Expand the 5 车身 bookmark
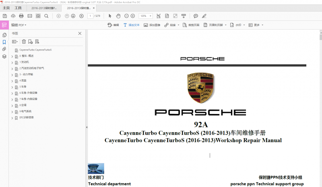The width and height of the screenshot is (322, 187). [12, 87]
